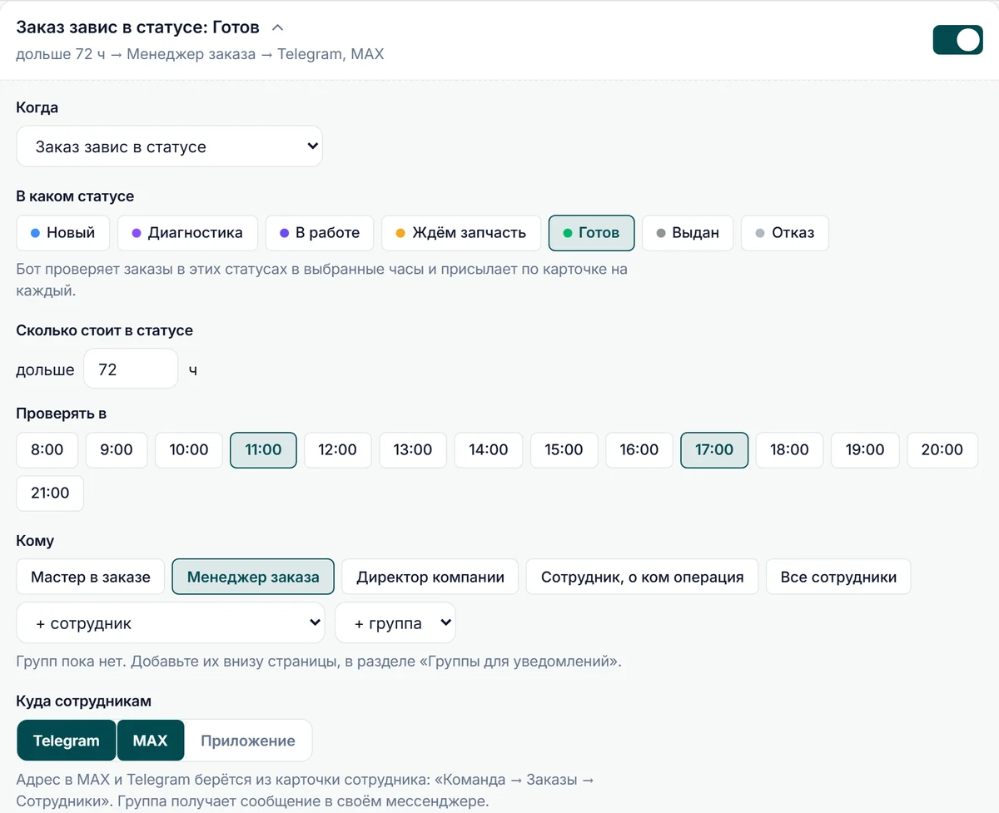This screenshot has width=999, height=813.
Task: Open the "+ сотрудник" dropdown
Action: [171, 623]
